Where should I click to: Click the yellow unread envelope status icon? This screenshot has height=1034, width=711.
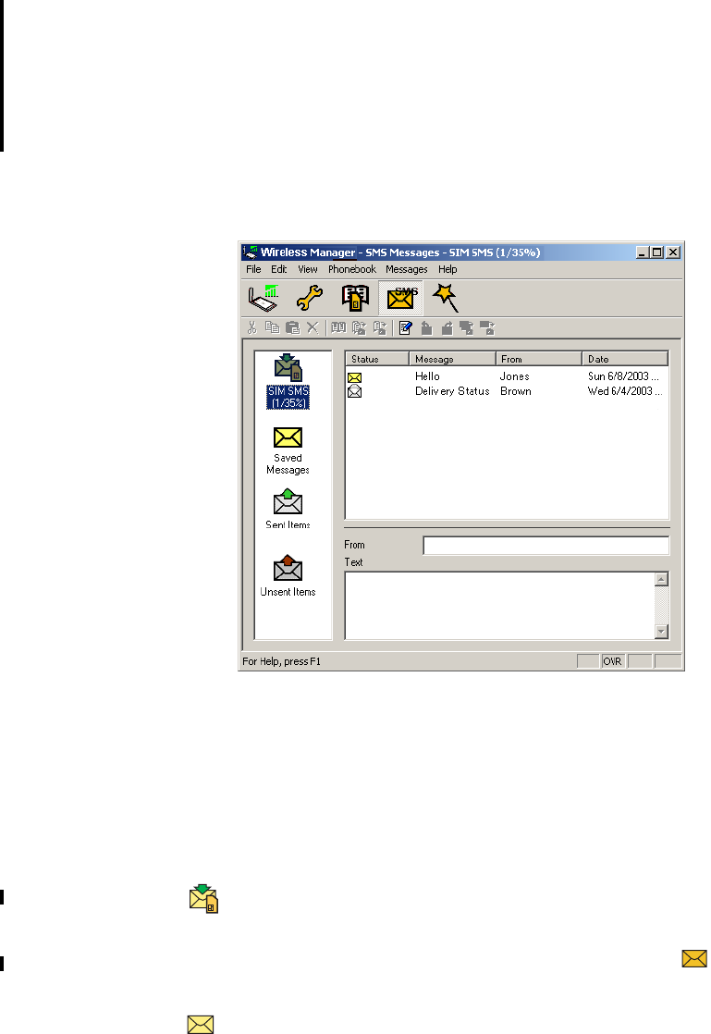(354, 378)
